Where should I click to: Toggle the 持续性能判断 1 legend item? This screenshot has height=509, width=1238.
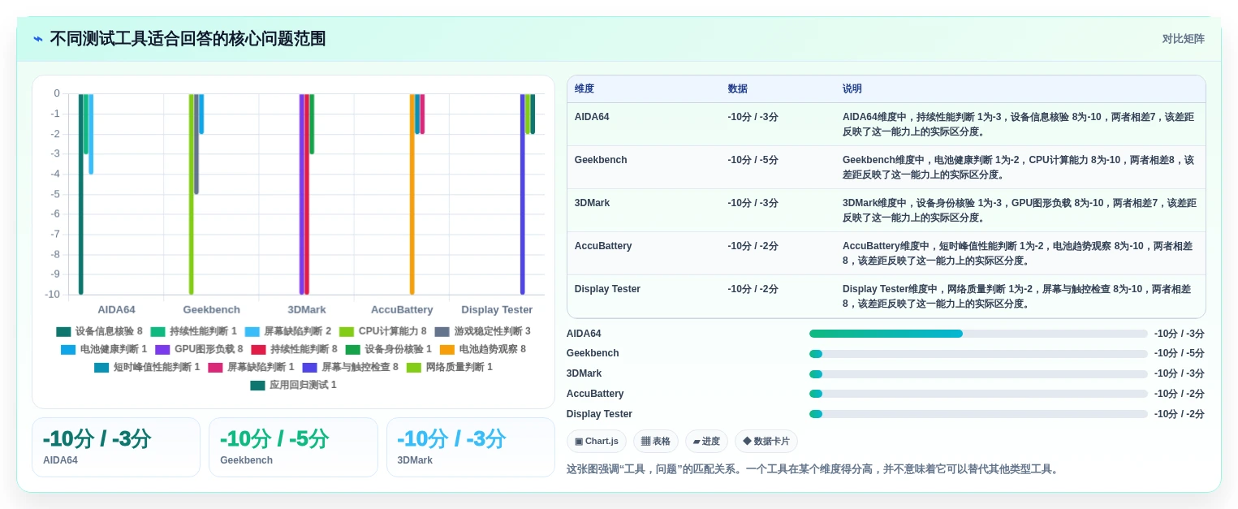click(x=193, y=331)
